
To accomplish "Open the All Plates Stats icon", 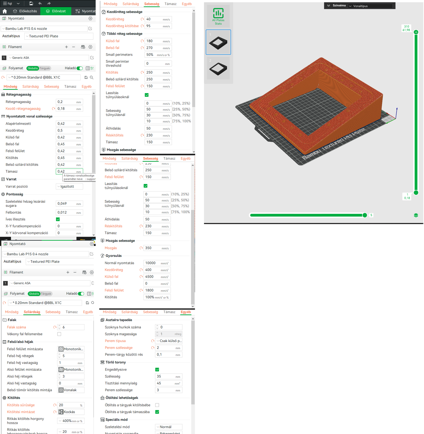I will pyautogui.click(x=218, y=16).
